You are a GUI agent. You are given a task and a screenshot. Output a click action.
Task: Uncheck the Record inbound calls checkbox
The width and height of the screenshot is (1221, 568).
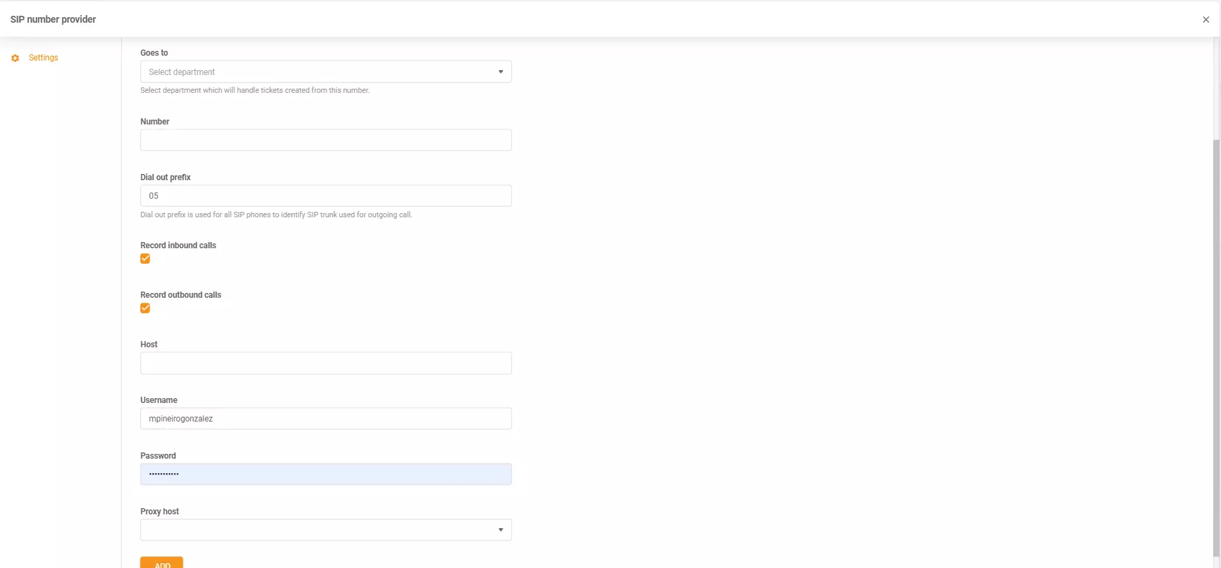145,259
